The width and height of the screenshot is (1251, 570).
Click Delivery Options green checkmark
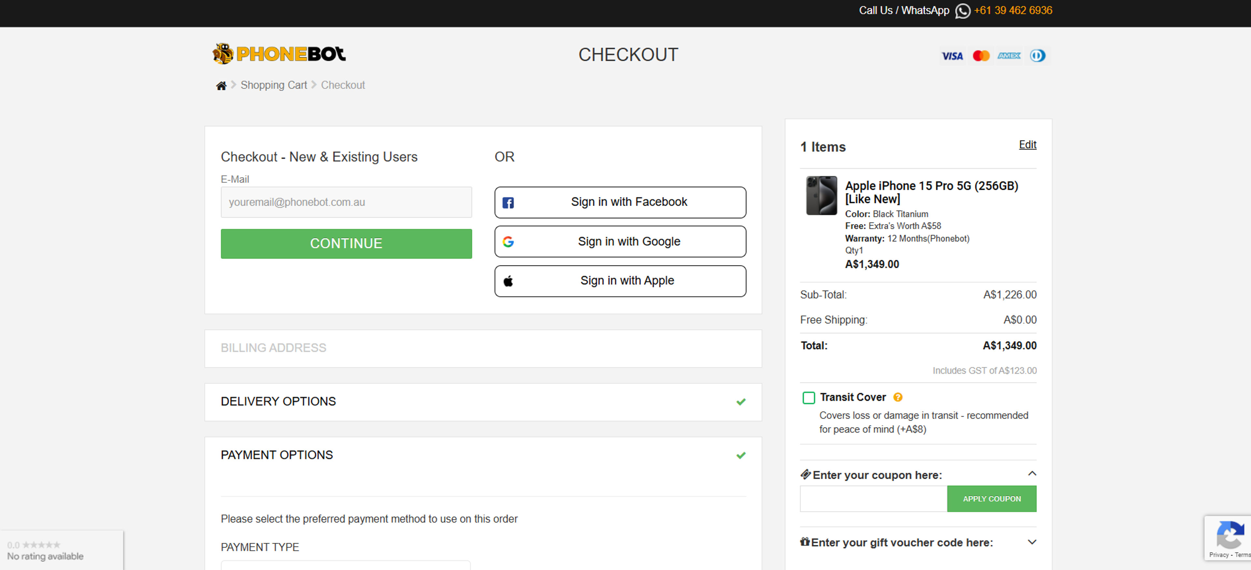[x=741, y=402]
